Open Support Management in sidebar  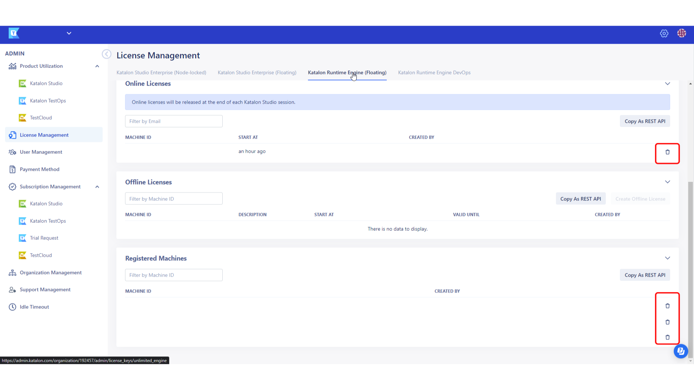[x=45, y=289]
